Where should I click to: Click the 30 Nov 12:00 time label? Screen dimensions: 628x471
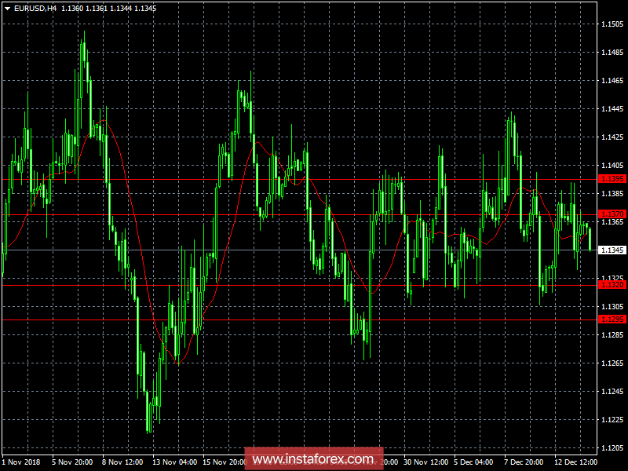pyautogui.click(x=425, y=462)
